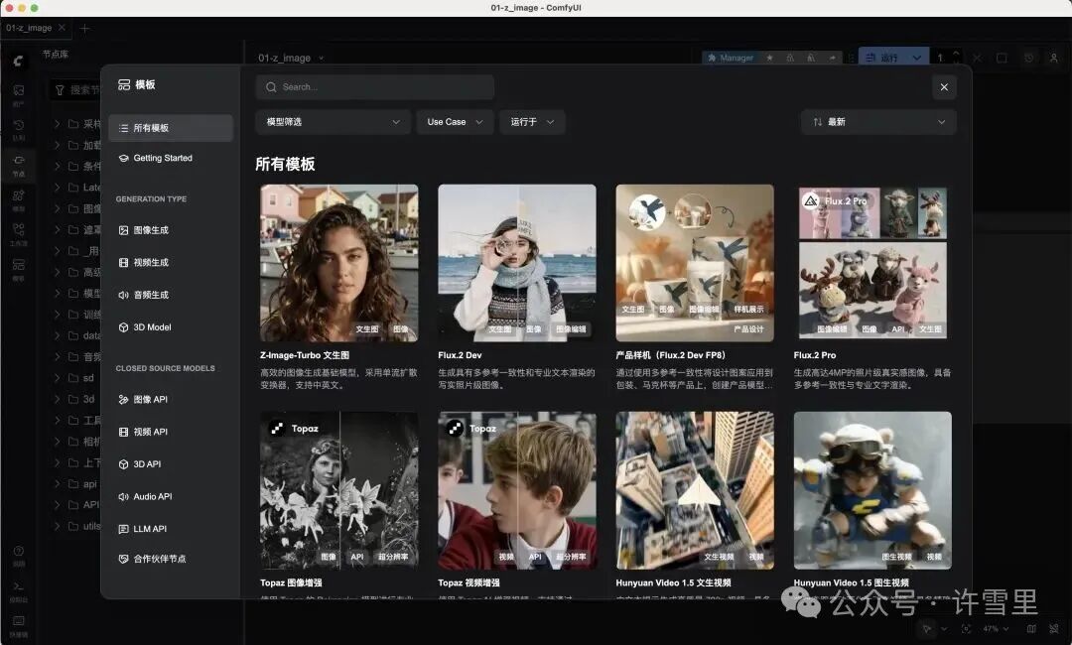
Task: Open the Flux.2 Dev template thumbnail
Action: pos(517,263)
